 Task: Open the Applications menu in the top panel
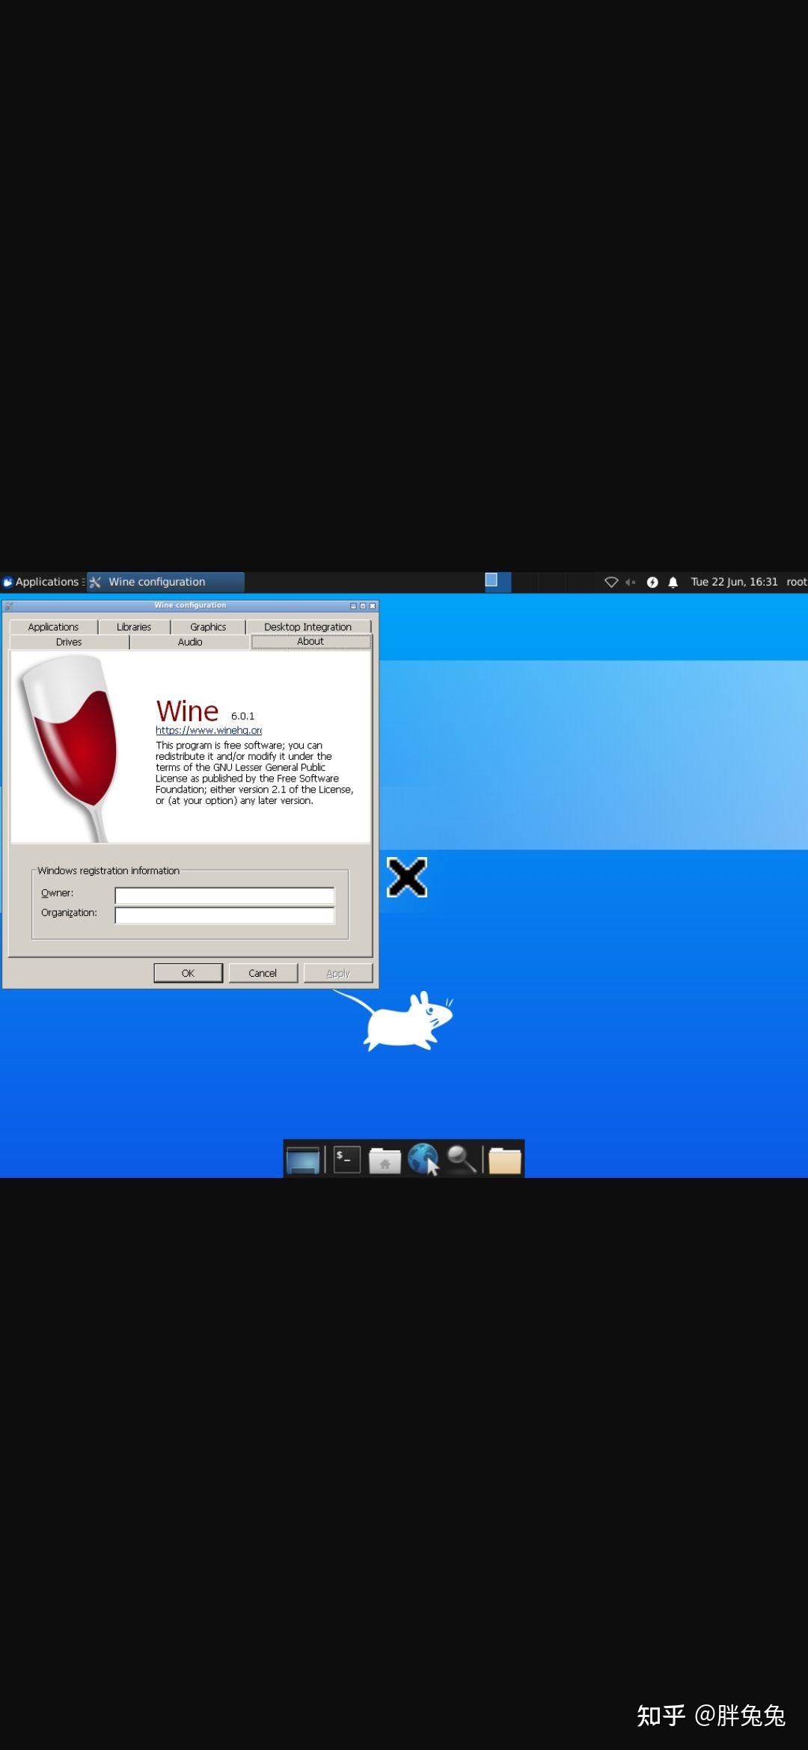click(x=41, y=582)
